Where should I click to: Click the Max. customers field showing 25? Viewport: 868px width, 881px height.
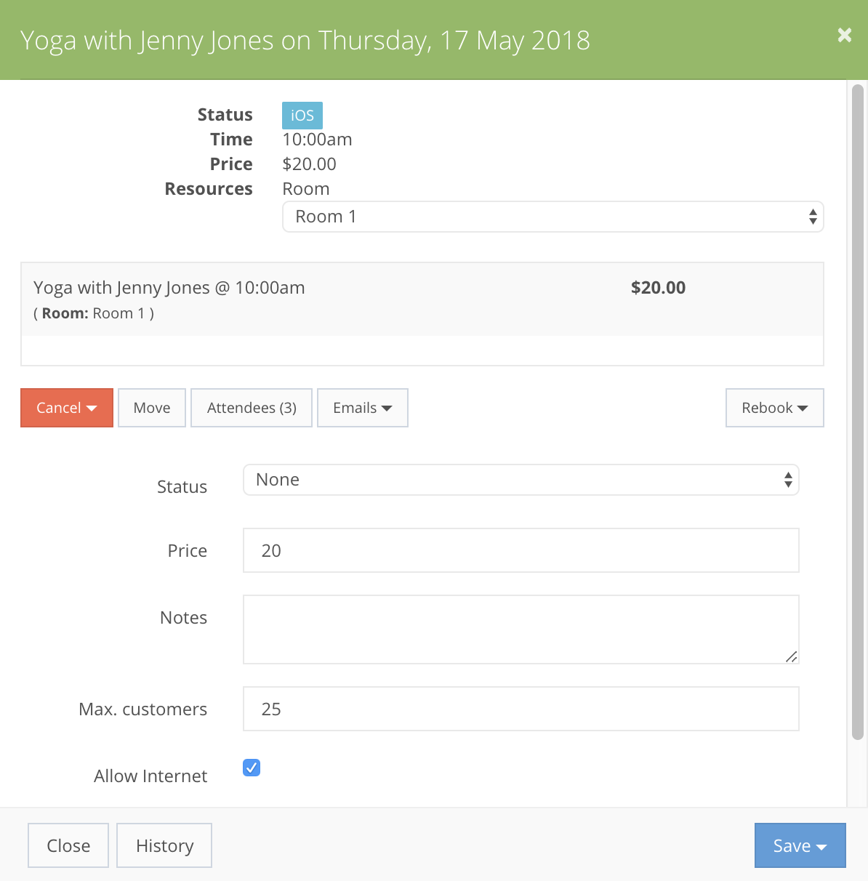pyautogui.click(x=521, y=709)
